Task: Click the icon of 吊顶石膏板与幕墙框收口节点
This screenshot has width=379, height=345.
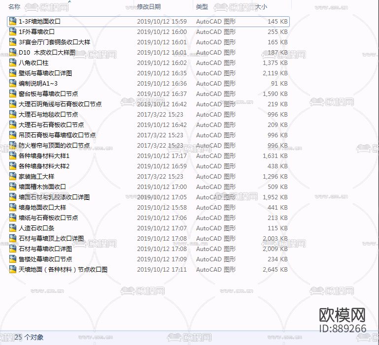Action: click(x=13, y=135)
